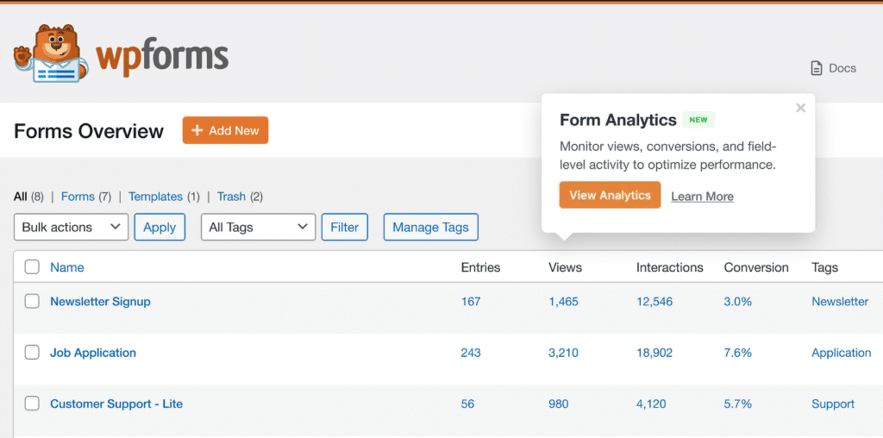Image resolution: width=883 pixels, height=438 pixels.
Task: Click the 3,210 views value
Action: 564,353
